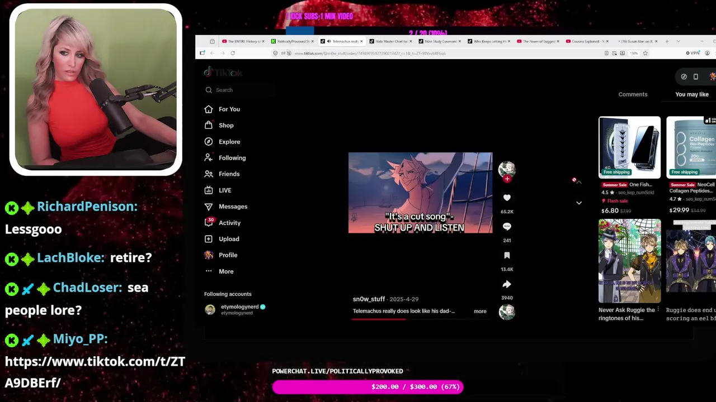Reload the page in the browser toolbar
716x402 pixels.
click(233, 53)
